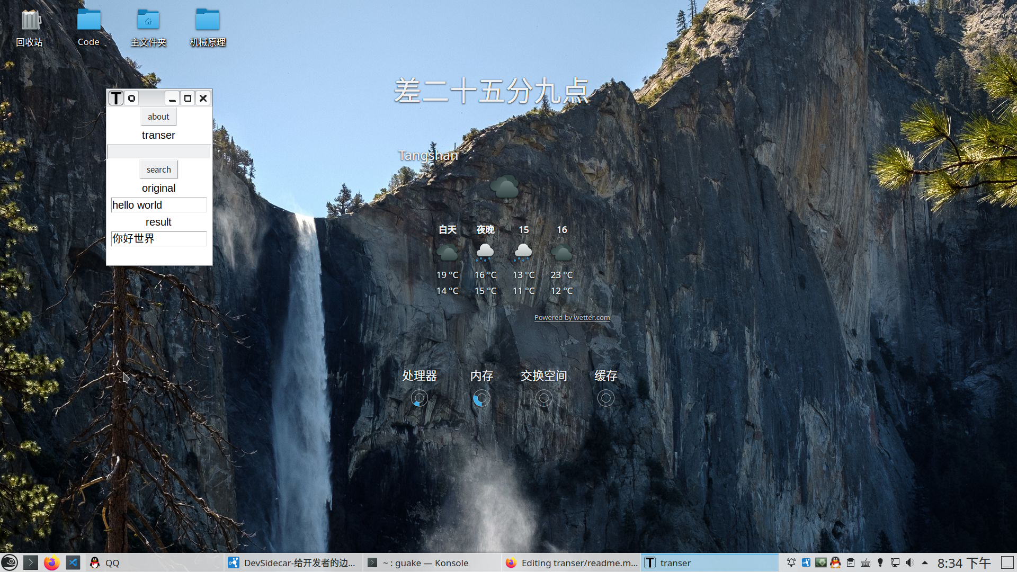Click the result field showing 你好世界

pyautogui.click(x=158, y=239)
